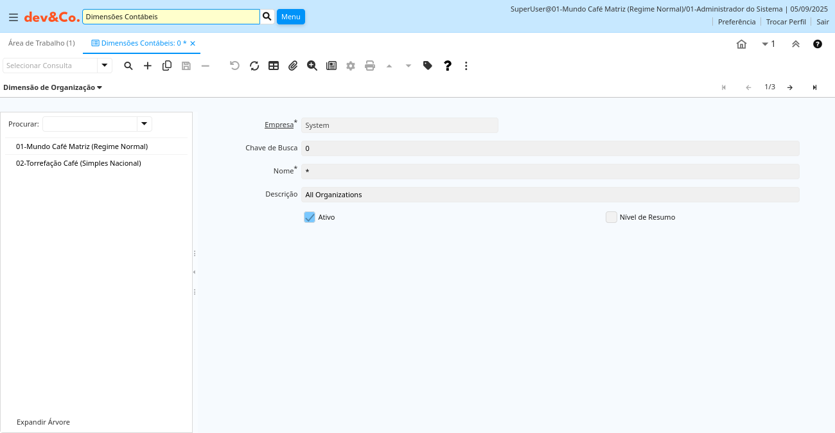Enable the Nível de Resumo checkbox
The width and height of the screenshot is (835, 433).
(x=611, y=217)
